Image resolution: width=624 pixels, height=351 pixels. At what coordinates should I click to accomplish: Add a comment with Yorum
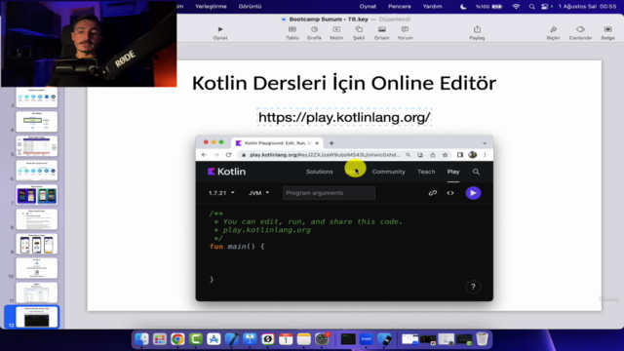point(405,32)
